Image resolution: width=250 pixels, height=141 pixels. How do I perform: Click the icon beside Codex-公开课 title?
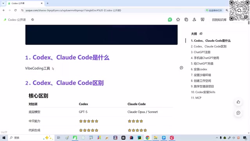coord(32,20)
